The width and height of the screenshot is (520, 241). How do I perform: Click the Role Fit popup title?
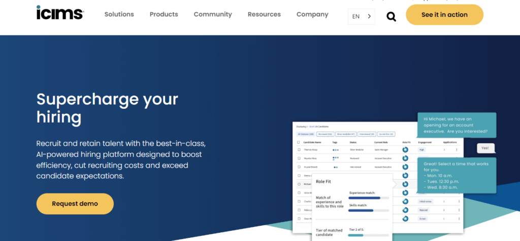click(323, 181)
